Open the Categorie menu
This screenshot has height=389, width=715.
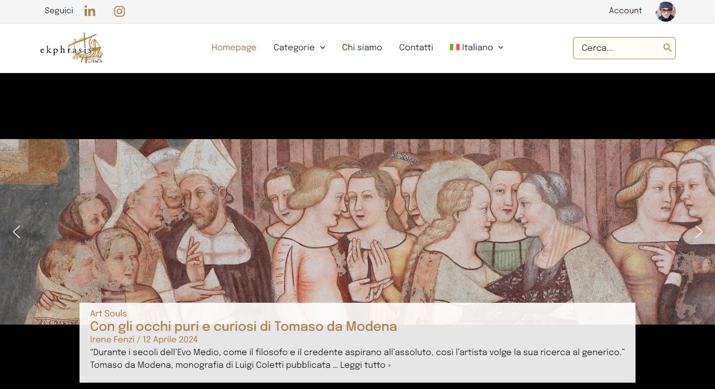[x=299, y=47]
